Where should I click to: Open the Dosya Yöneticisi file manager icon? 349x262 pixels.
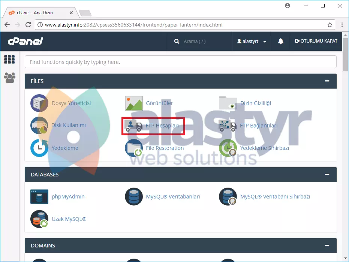[x=39, y=103]
